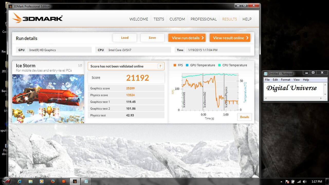Click View result online button
Screen dimensions: 329x185
coord(230,38)
